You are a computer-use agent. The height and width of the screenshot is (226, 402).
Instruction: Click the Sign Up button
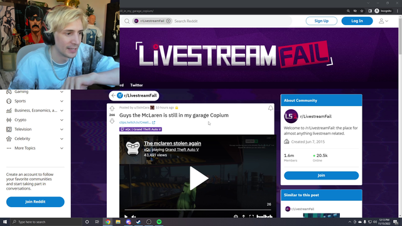point(321,21)
